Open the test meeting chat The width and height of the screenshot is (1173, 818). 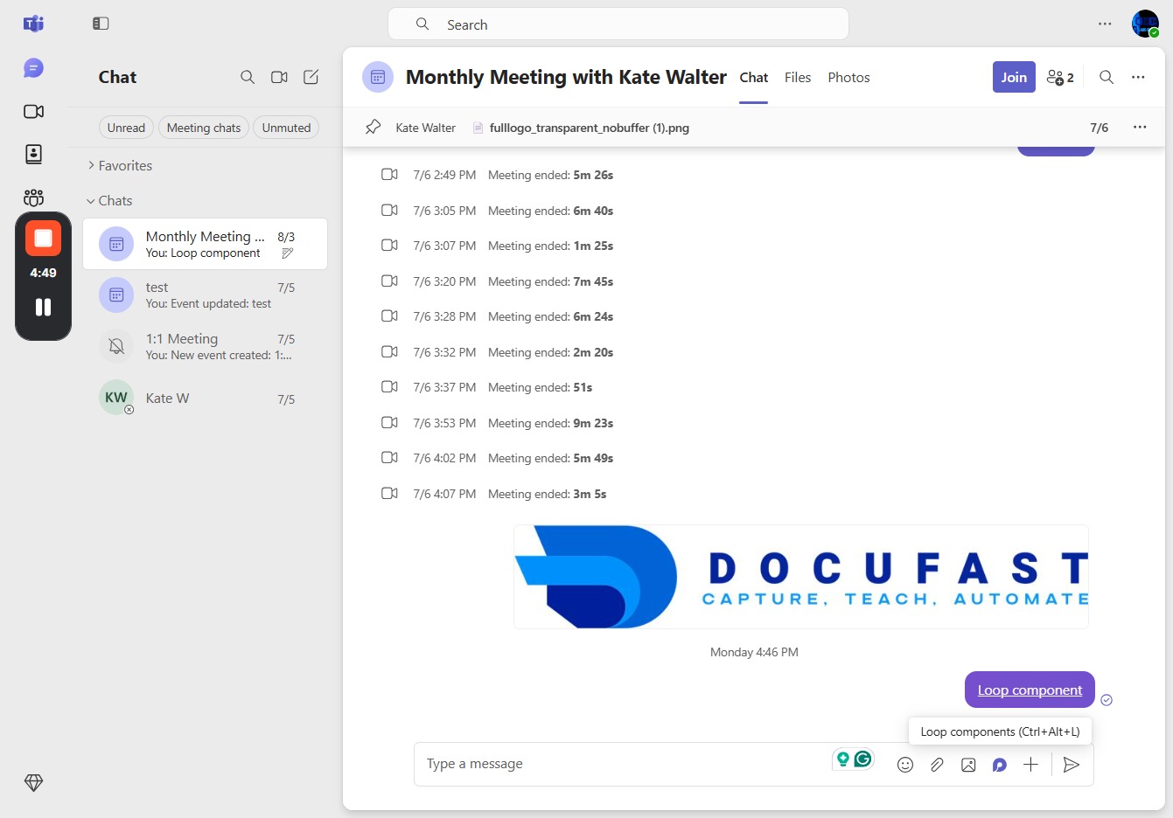tap(205, 295)
